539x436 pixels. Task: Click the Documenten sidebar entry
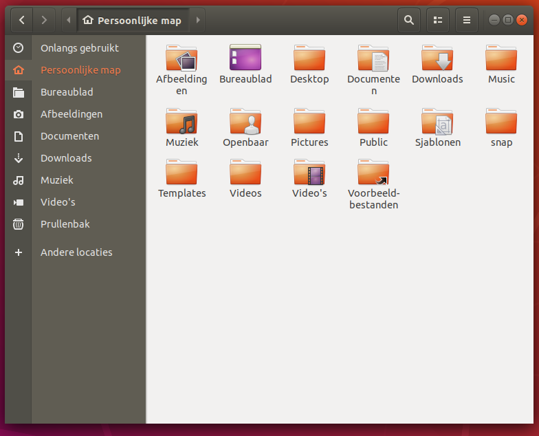point(69,136)
